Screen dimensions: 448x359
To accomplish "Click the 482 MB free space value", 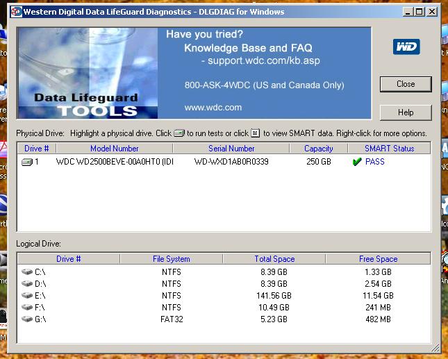I will 378,319.
